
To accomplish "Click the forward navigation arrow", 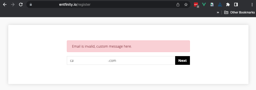I will click(x=13, y=4).
